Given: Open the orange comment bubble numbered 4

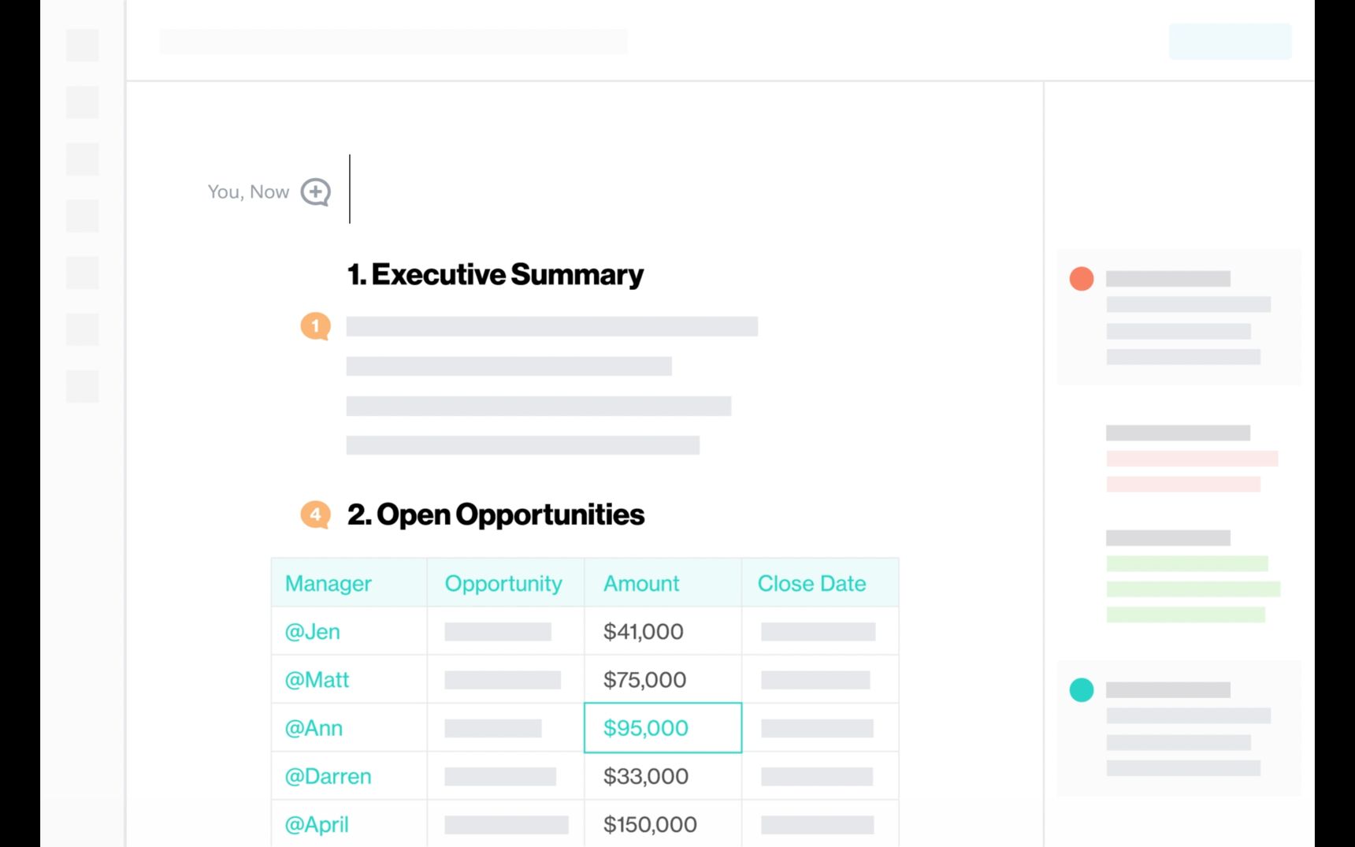Looking at the screenshot, I should [x=315, y=515].
